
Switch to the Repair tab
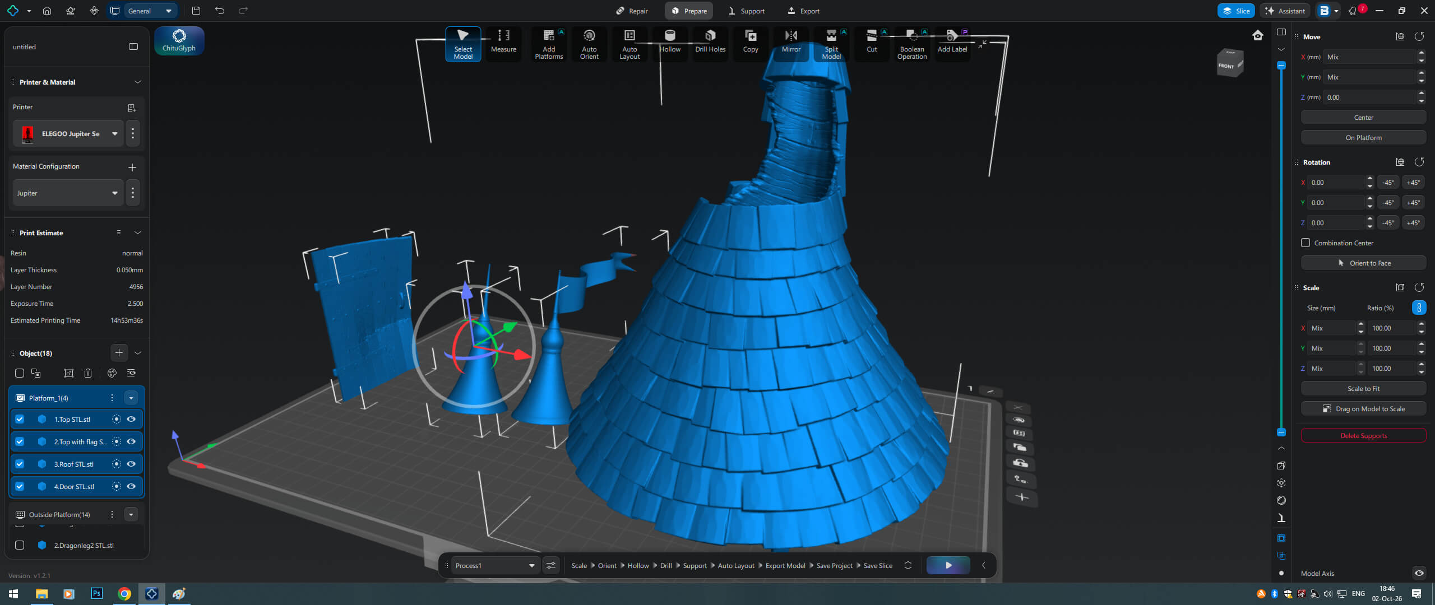632,11
